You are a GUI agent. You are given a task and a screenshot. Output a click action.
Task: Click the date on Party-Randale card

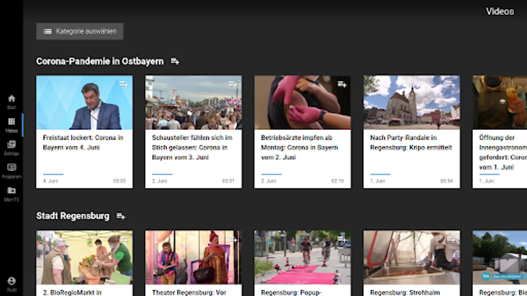pyautogui.click(x=377, y=181)
